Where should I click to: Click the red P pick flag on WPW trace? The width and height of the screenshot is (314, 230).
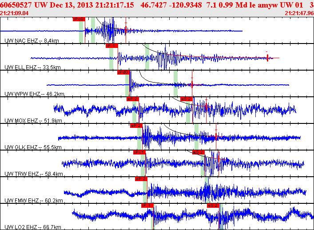(x=123, y=72)
